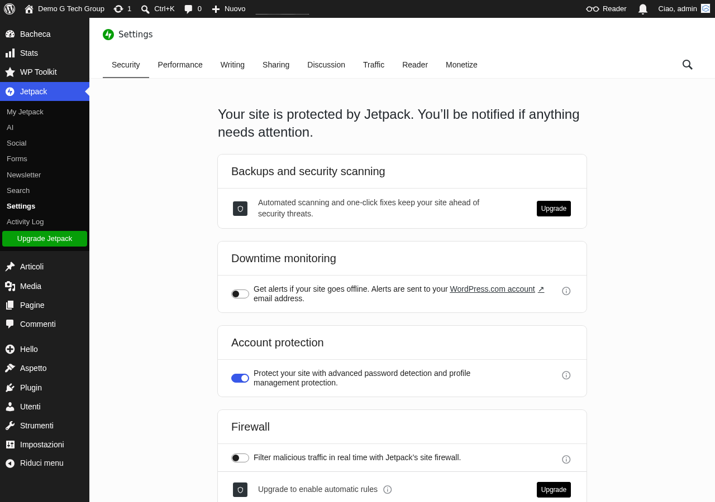
Task: Collapse sidebar with Riduci menu
Action: point(45,463)
